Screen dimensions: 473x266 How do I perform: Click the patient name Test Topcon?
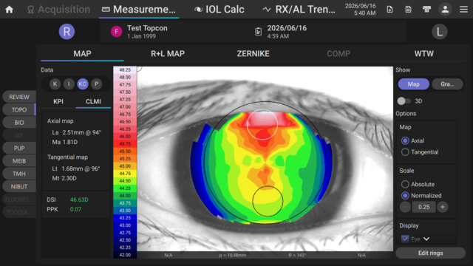(147, 28)
